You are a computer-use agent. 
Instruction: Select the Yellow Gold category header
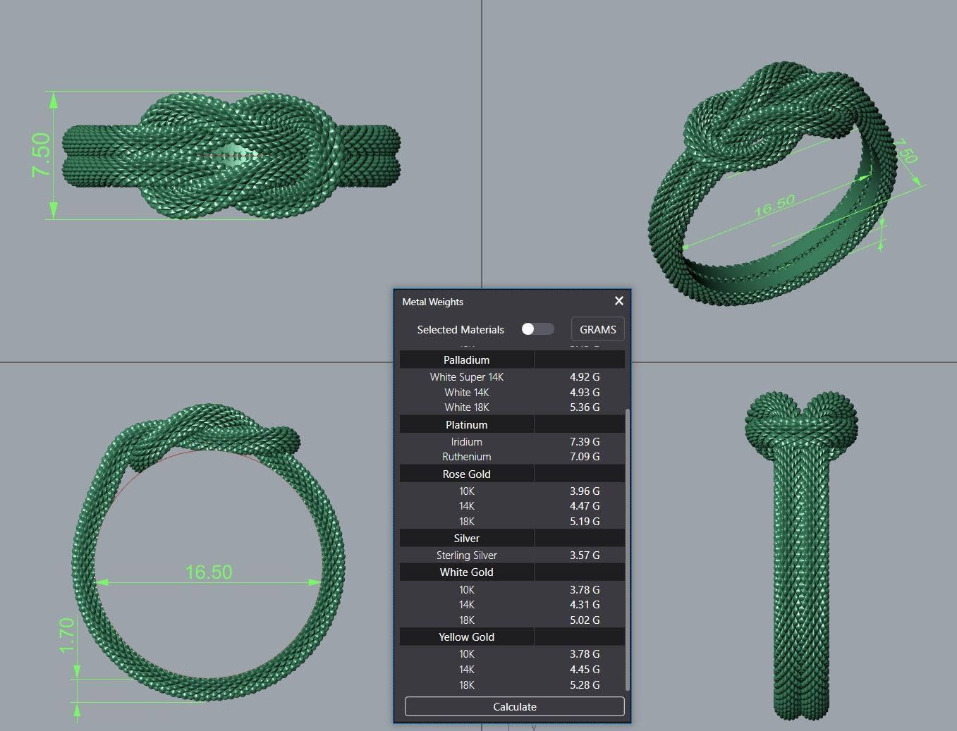[512, 637]
